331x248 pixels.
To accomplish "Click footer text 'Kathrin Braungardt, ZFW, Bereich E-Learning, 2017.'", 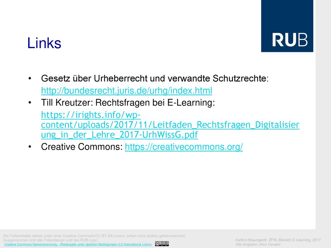I will click(278, 240).
